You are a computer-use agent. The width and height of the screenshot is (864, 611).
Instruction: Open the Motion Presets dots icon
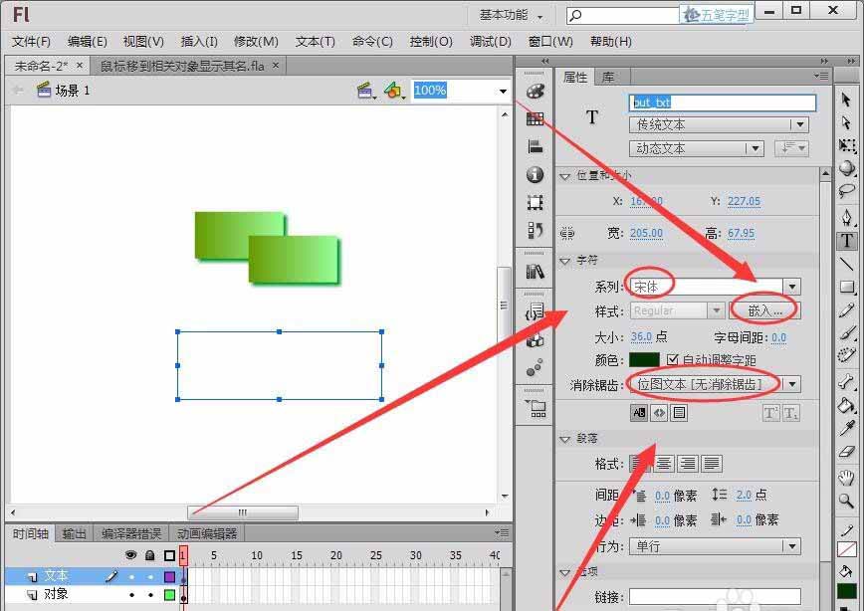pos(535,368)
